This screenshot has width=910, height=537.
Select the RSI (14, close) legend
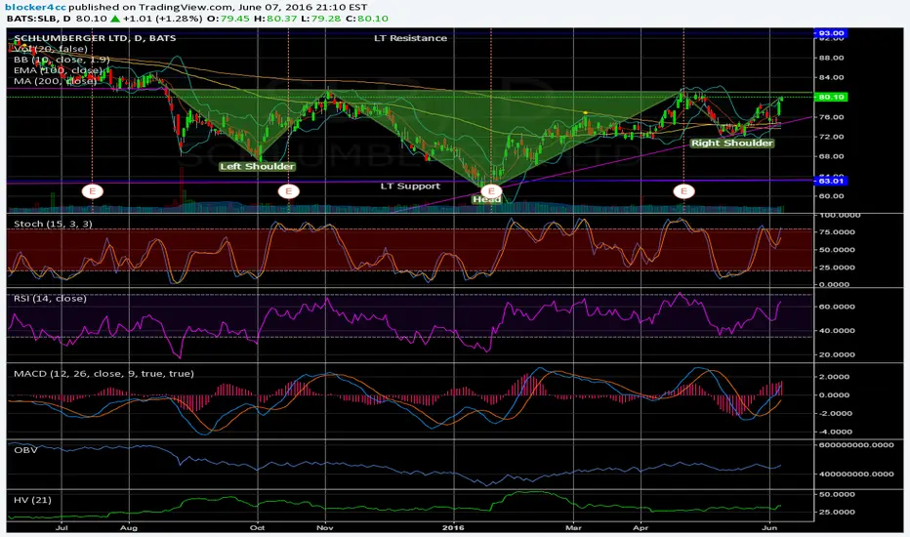[50, 299]
